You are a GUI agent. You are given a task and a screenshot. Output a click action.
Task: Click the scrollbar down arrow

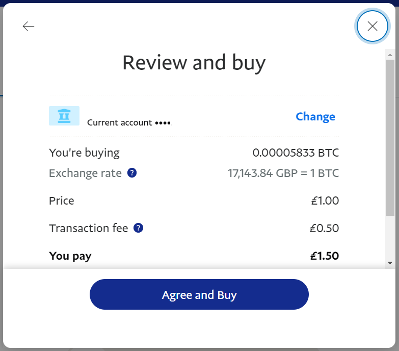tap(390, 263)
